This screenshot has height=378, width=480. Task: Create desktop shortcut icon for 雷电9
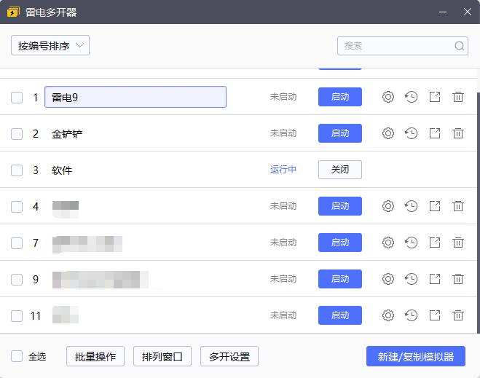[435, 97]
